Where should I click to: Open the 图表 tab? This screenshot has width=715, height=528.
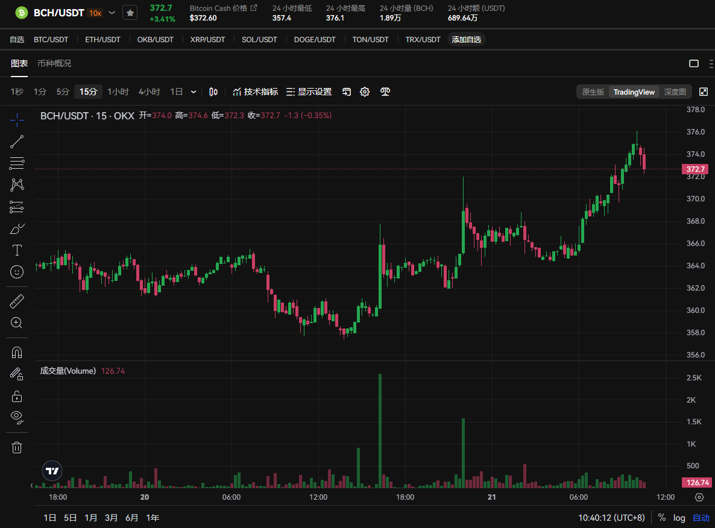click(19, 63)
